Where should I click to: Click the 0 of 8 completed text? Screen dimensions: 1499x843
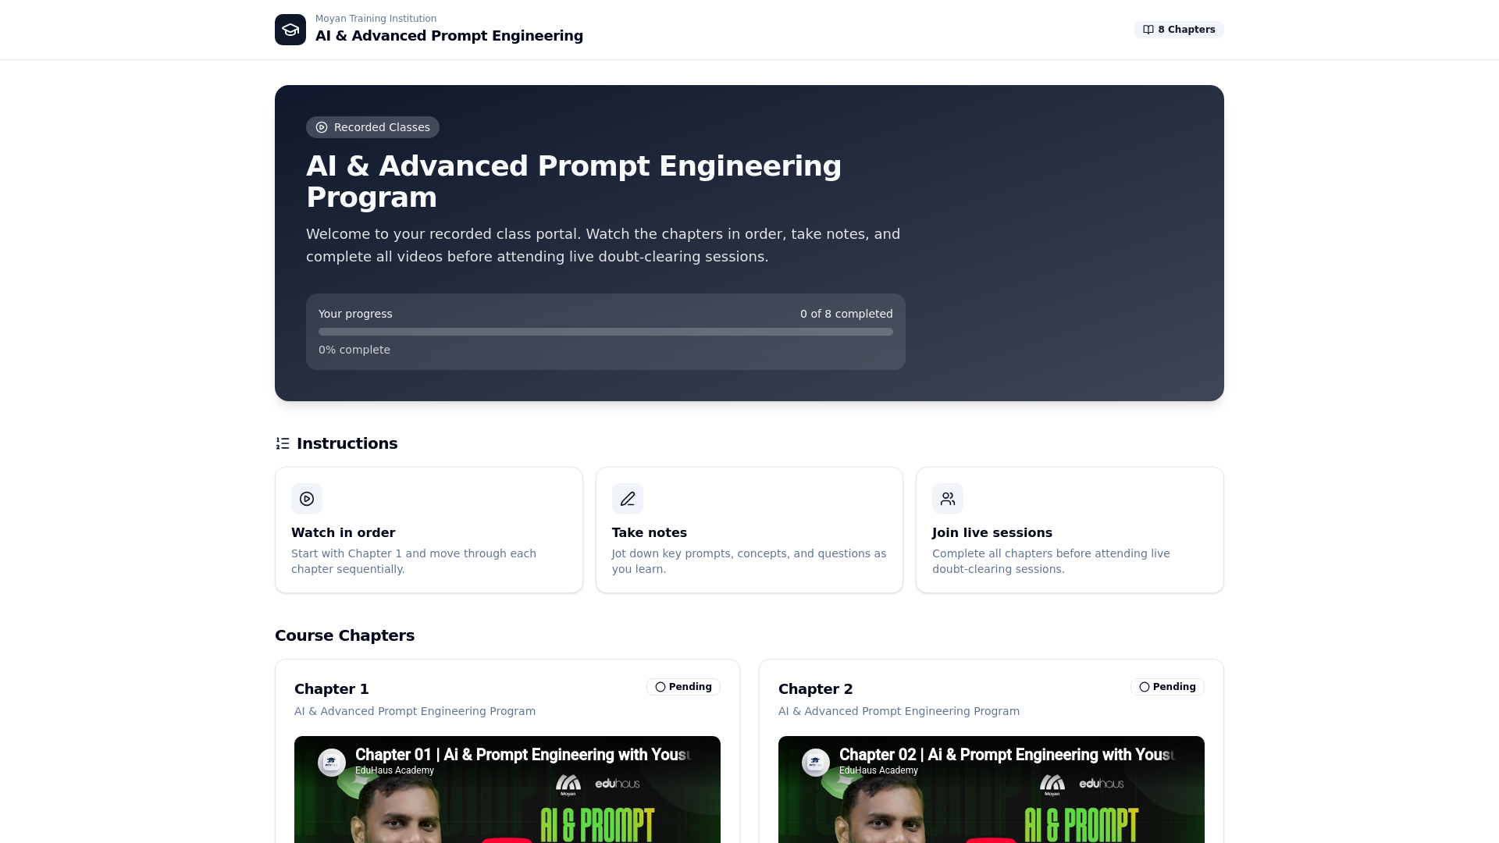pos(846,314)
